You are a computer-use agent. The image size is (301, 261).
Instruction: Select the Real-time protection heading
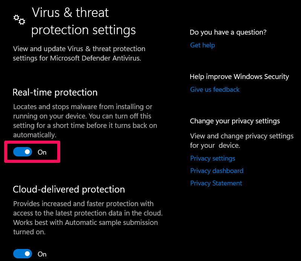[x=55, y=93]
